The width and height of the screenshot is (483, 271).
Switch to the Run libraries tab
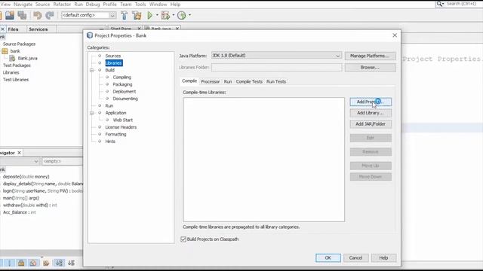(228, 81)
